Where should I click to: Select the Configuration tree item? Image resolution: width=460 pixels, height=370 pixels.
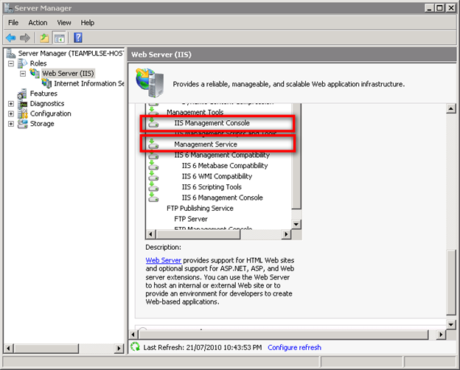pyautogui.click(x=50, y=114)
